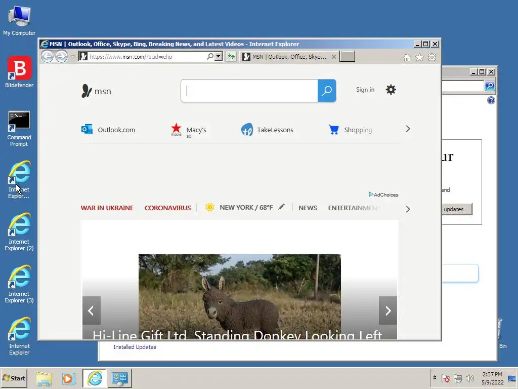Expand the address bar autocomplete dropdown
The height and width of the screenshot is (389, 518).
coord(219,57)
